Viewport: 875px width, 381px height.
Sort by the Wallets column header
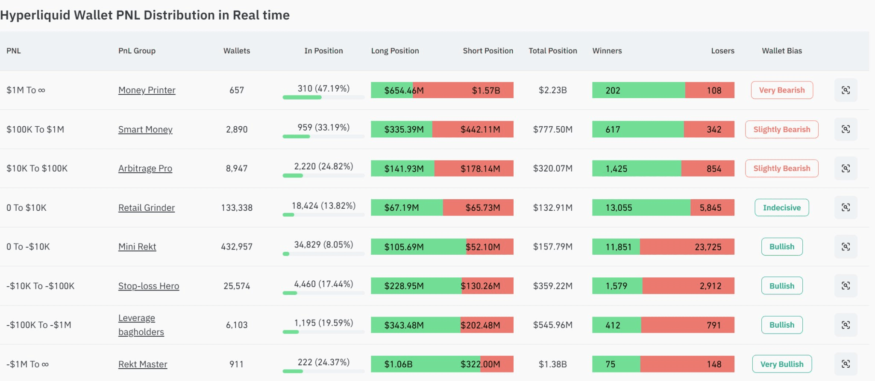click(237, 51)
